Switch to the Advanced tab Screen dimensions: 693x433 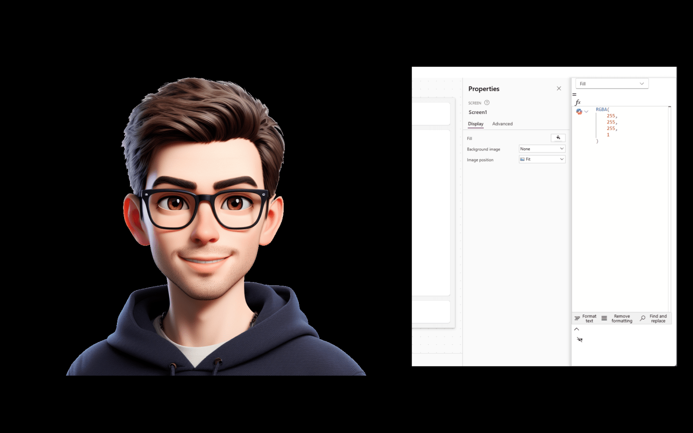502,124
